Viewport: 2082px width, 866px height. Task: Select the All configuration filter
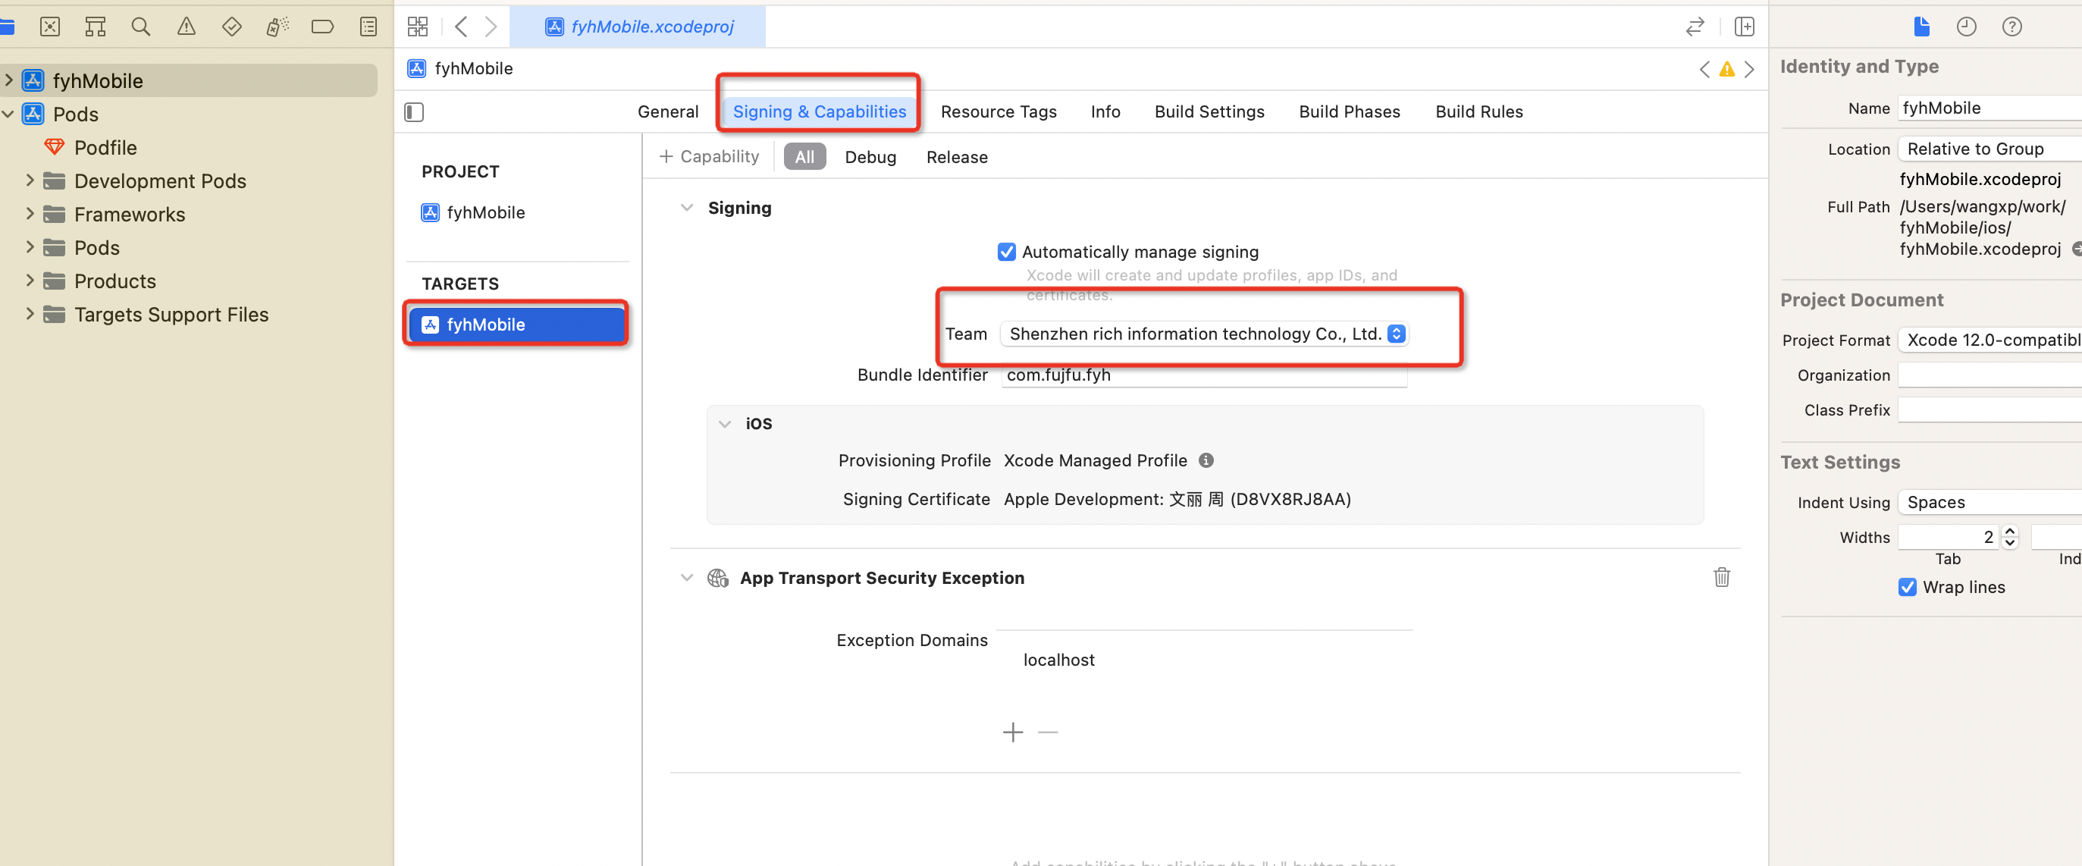tap(804, 157)
